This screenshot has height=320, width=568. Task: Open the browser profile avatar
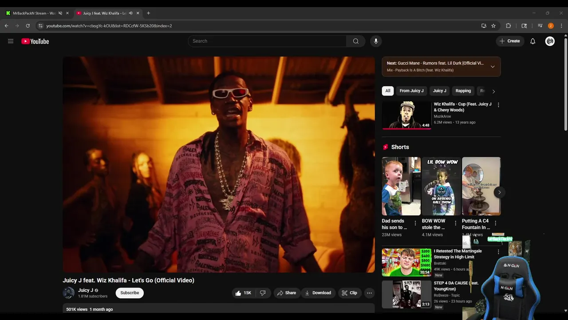[x=551, y=26]
